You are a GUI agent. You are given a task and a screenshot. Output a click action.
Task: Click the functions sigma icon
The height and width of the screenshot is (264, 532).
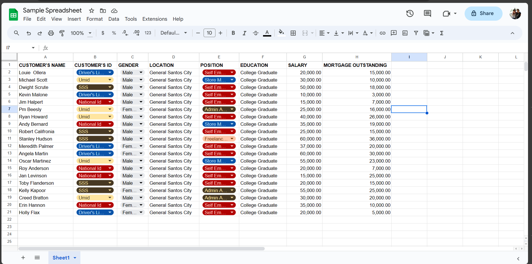point(441,33)
